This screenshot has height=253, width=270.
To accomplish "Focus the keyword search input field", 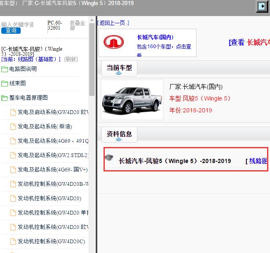I will pos(17,24).
